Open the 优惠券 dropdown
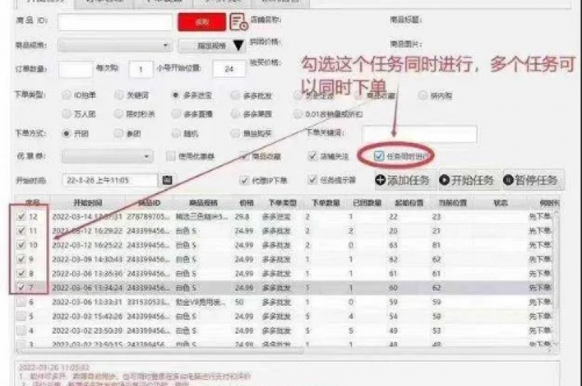Image resolution: width=582 pixels, height=386 pixels. (x=107, y=156)
